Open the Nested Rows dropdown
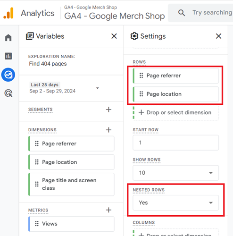The height and width of the screenshot is (236, 233). point(176,202)
